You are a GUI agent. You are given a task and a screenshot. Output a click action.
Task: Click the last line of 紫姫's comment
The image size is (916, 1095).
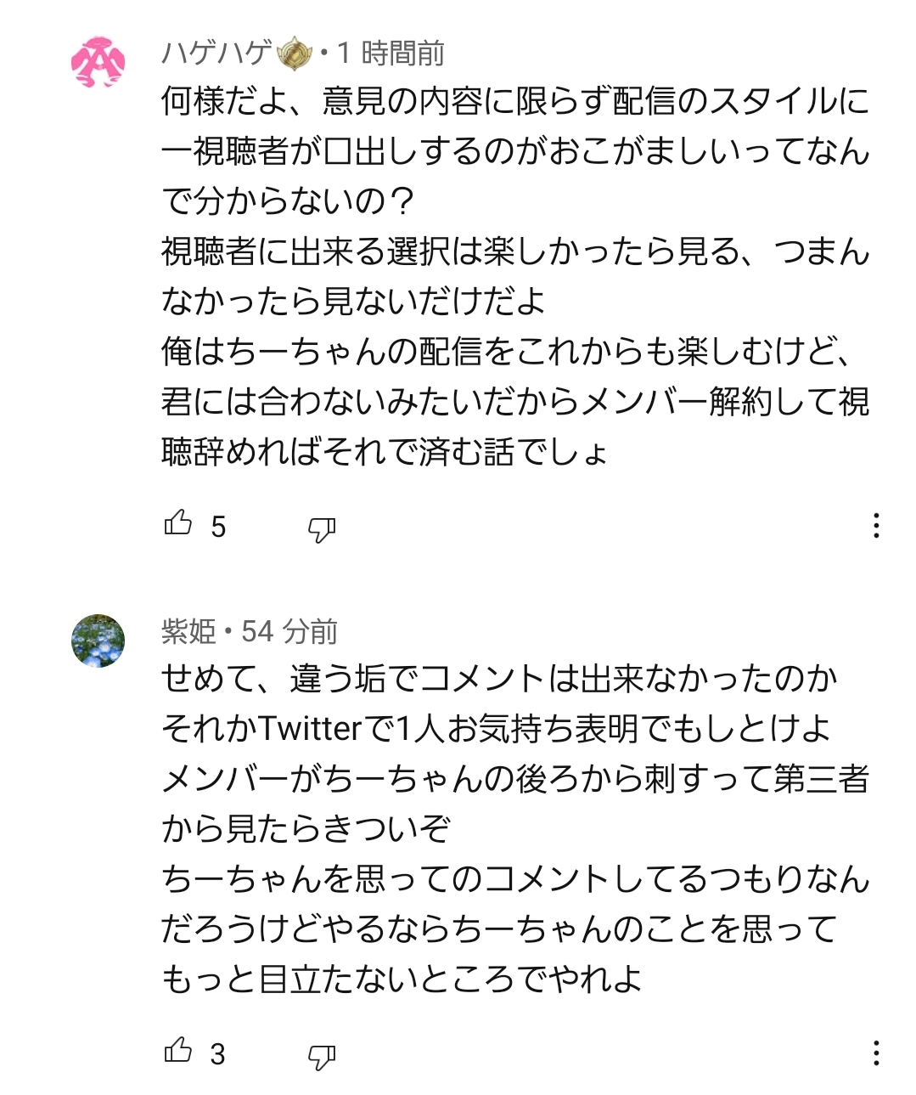click(x=401, y=979)
